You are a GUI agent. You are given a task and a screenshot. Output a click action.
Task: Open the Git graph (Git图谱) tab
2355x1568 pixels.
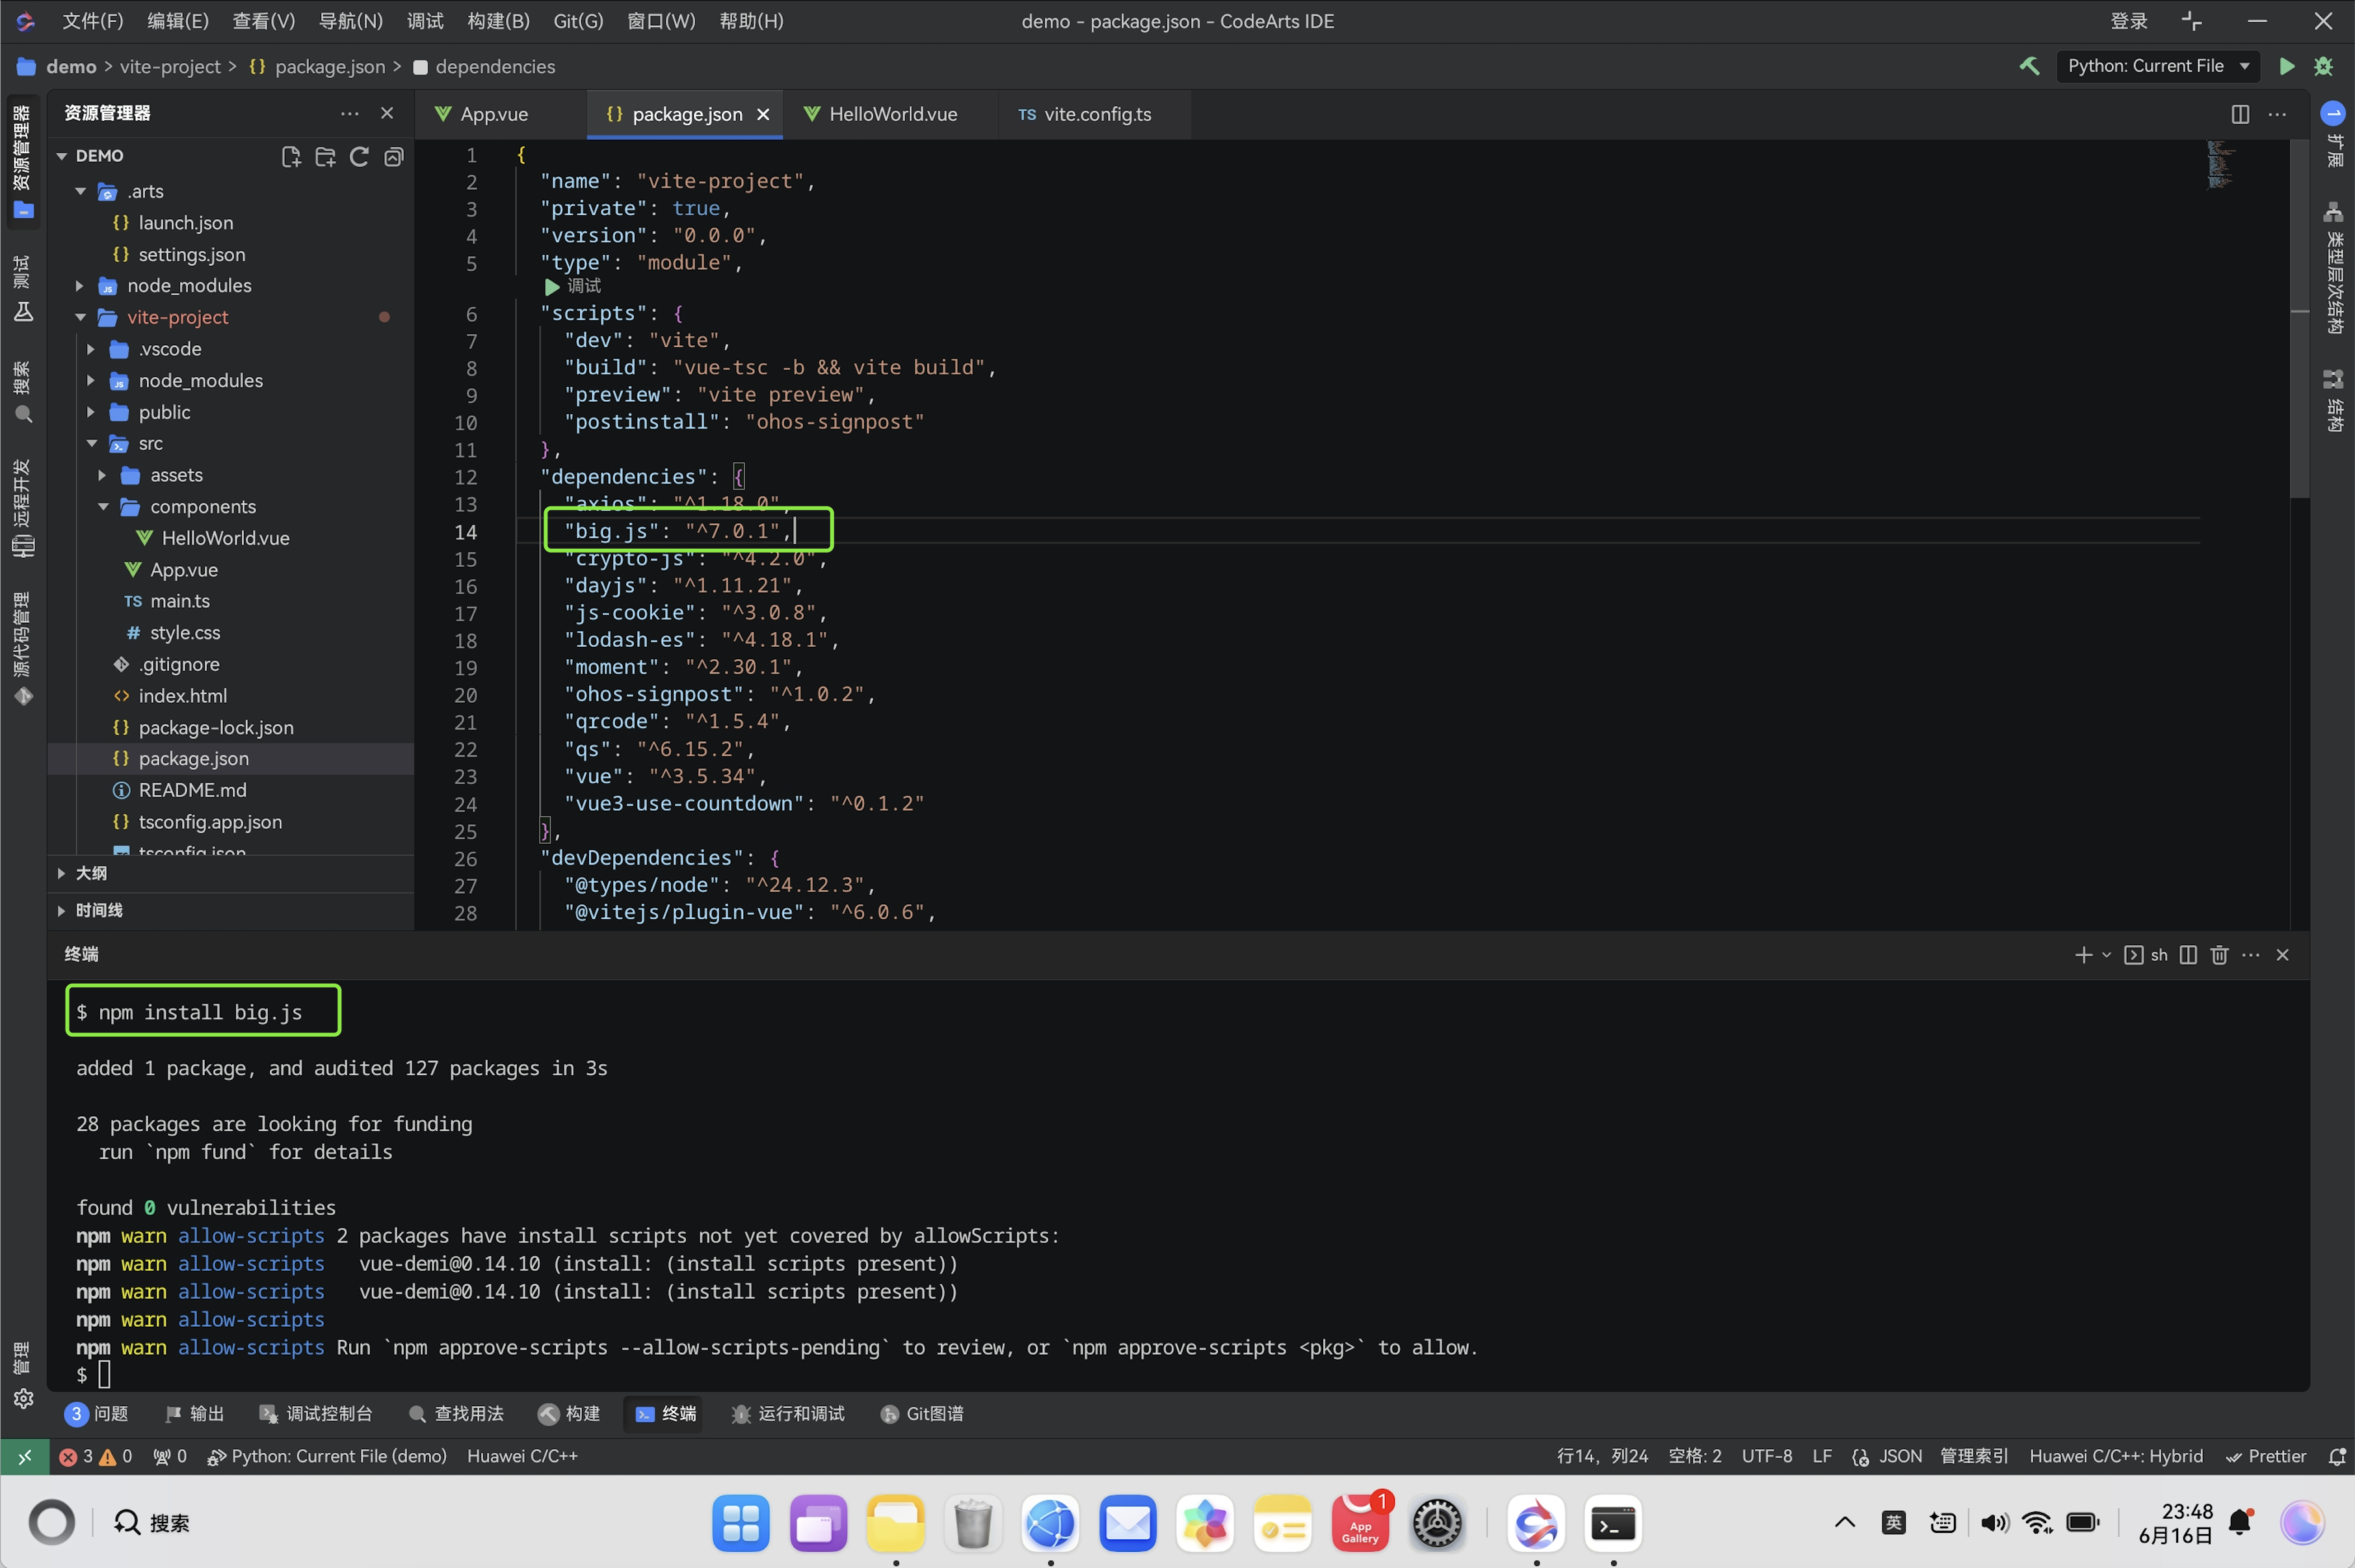tap(922, 1413)
